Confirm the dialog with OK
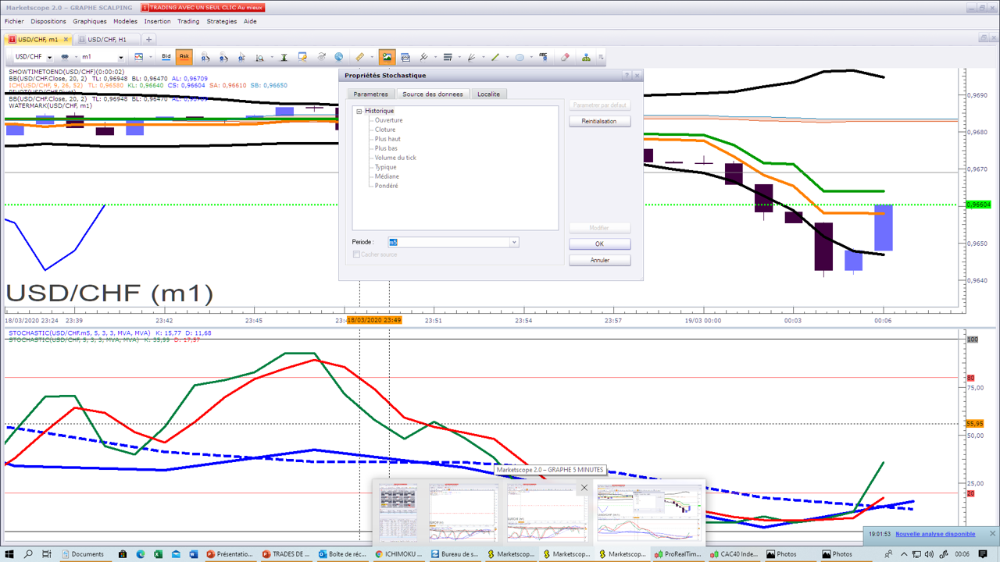1000x562 pixels. pos(599,244)
